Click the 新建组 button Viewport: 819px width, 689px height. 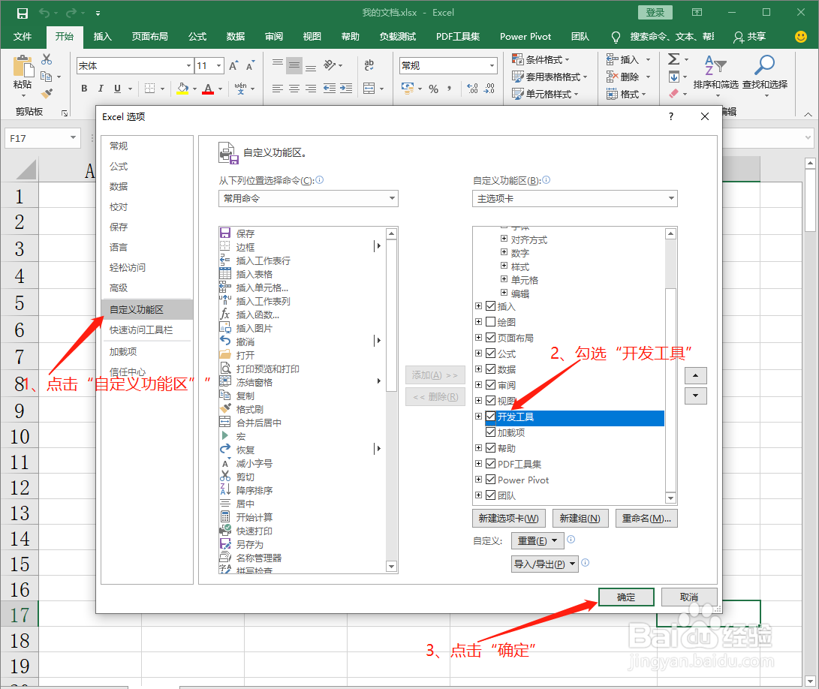[580, 518]
